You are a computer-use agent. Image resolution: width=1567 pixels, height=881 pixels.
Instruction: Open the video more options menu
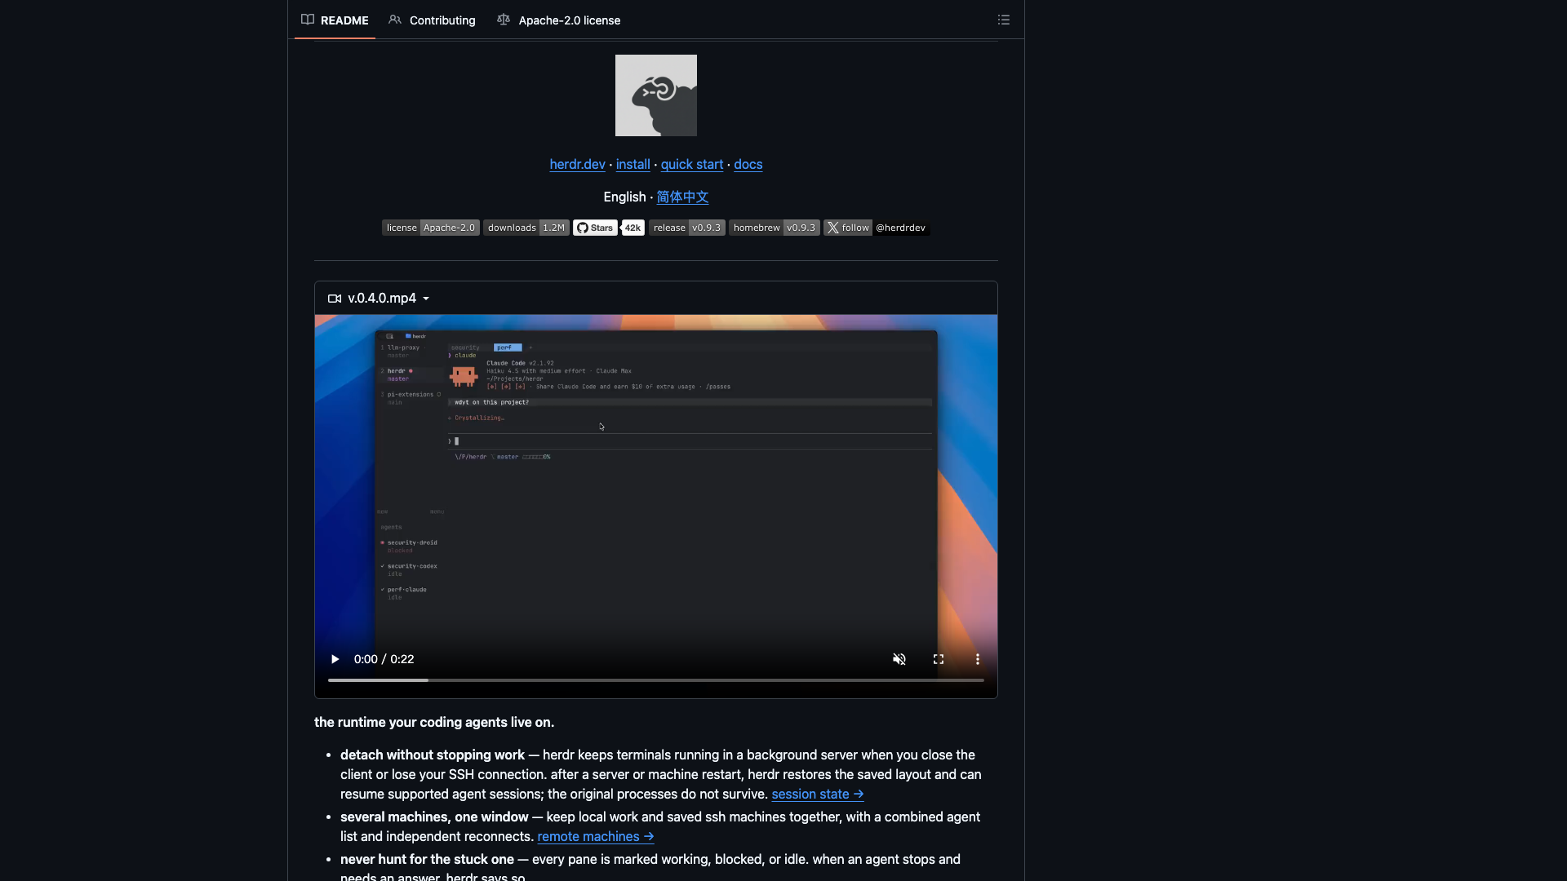pos(977,659)
